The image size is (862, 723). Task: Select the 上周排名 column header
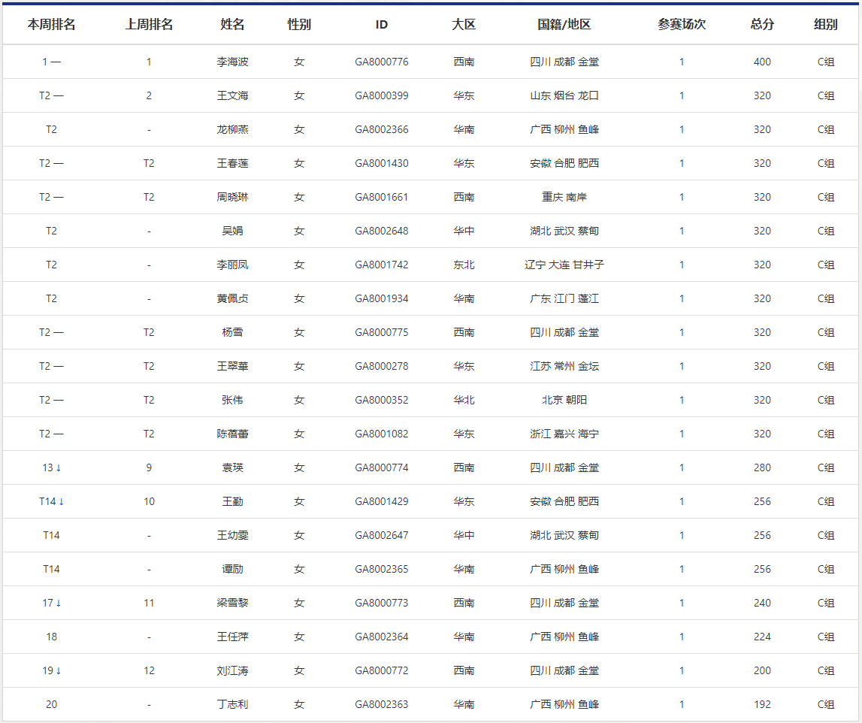click(149, 24)
